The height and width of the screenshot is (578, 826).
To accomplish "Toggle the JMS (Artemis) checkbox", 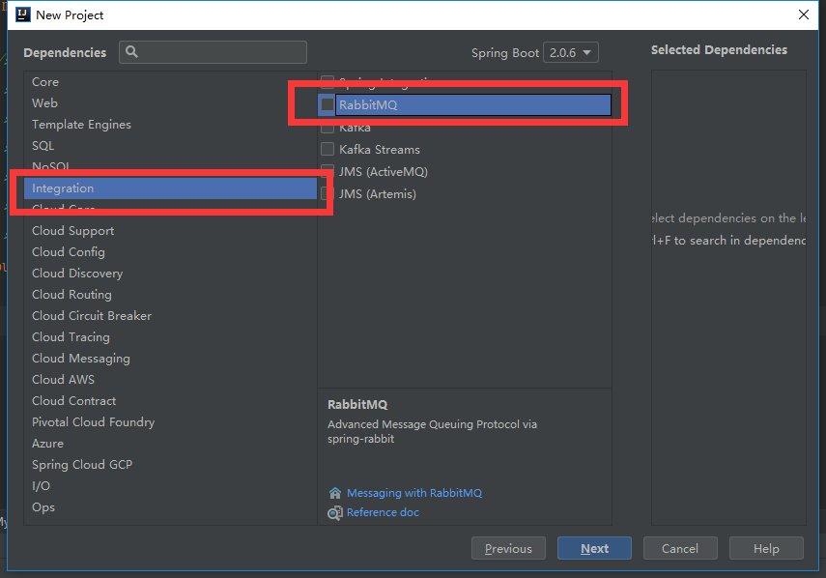I will coord(328,194).
